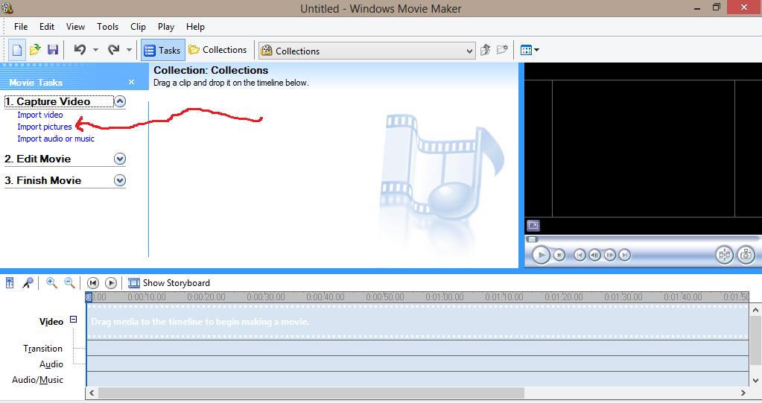762x403 pixels.
Task: Step to previous frame in preview
Action: click(x=595, y=255)
